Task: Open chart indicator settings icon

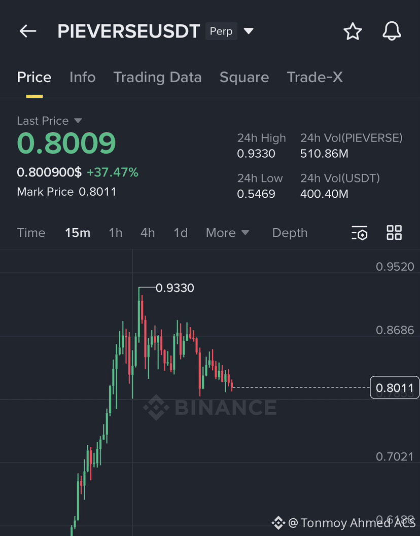Action: 360,233
